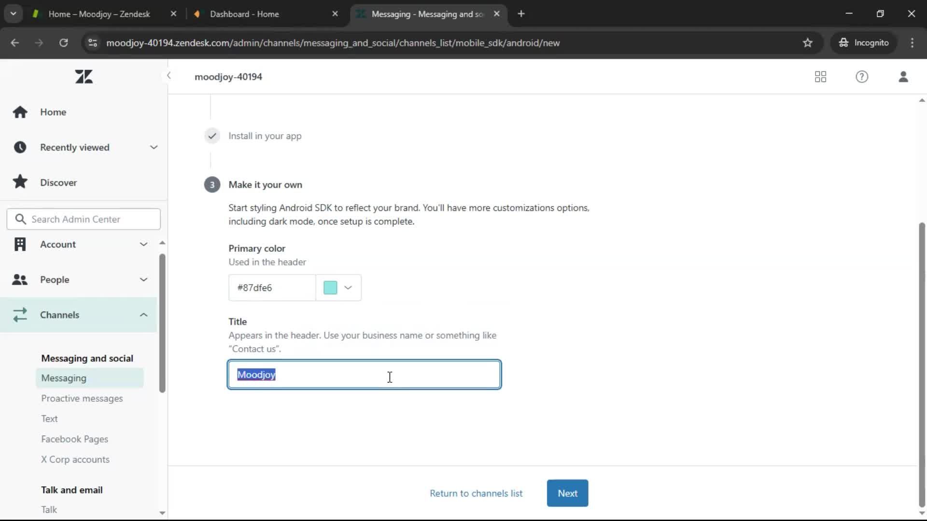Reload the page
Viewport: 927px width, 521px height.
(x=63, y=43)
